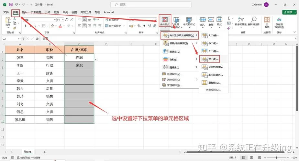299x161 pixels.
Task: Open the File (文件) tab
Action: click(x=6, y=12)
